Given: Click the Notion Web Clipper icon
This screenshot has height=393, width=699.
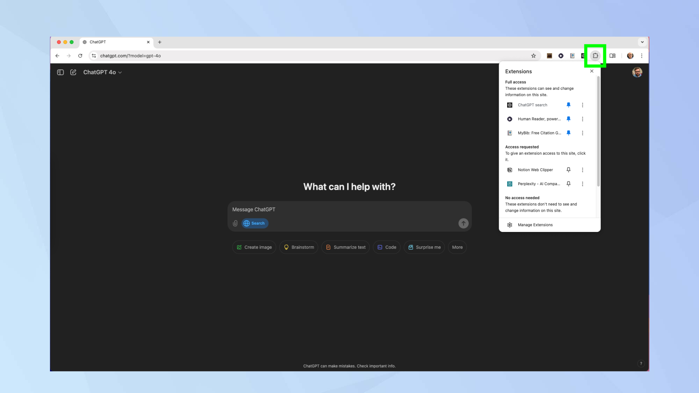Looking at the screenshot, I should (x=510, y=169).
